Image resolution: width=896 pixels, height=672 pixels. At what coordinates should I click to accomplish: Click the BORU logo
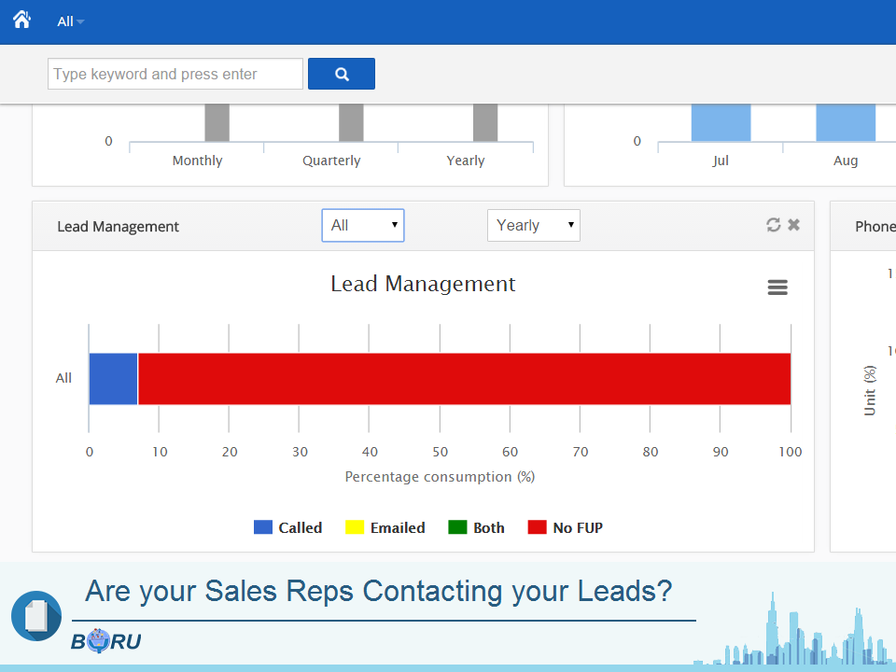click(105, 641)
